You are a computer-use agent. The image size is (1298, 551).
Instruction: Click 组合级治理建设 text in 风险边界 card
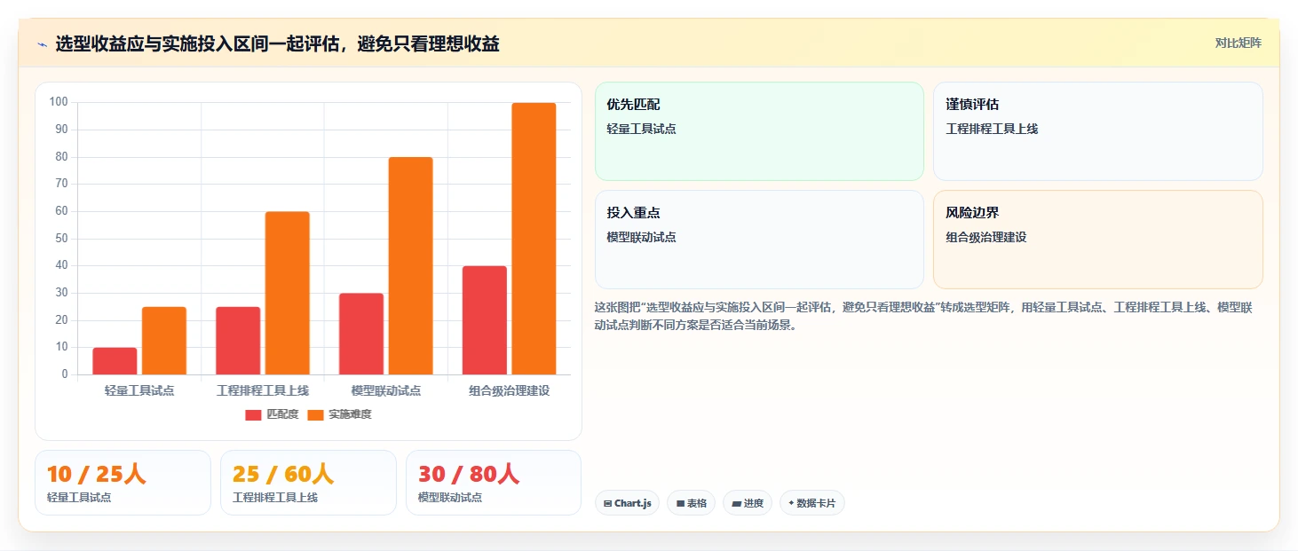click(x=986, y=237)
